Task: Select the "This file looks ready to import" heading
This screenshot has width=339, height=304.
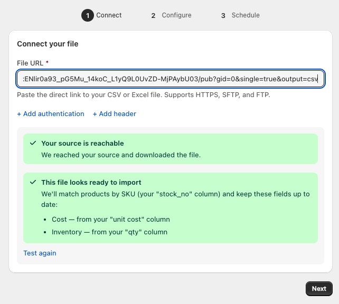Action: point(91,183)
